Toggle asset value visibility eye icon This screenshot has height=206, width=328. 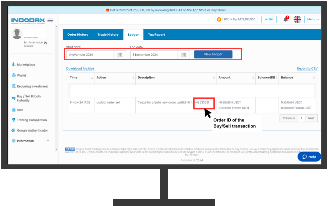click(46, 43)
